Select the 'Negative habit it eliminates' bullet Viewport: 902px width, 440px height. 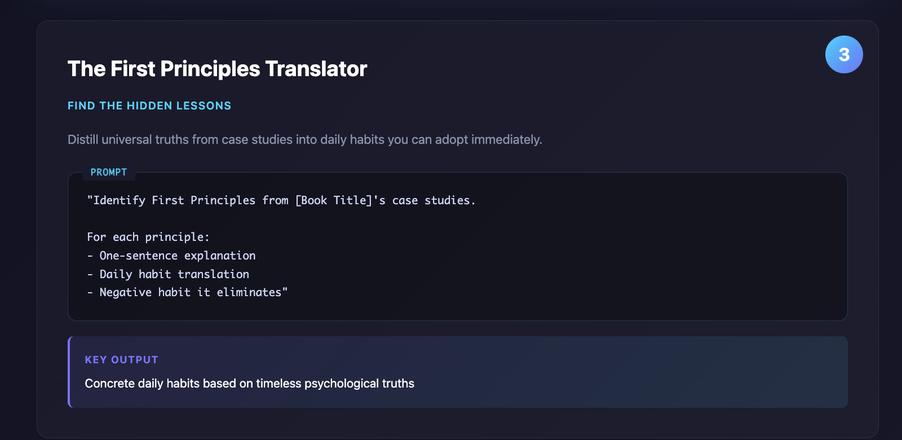(193, 292)
